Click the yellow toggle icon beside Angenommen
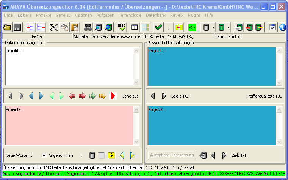Screen dimensions: 288x180 [x=111, y=155]
